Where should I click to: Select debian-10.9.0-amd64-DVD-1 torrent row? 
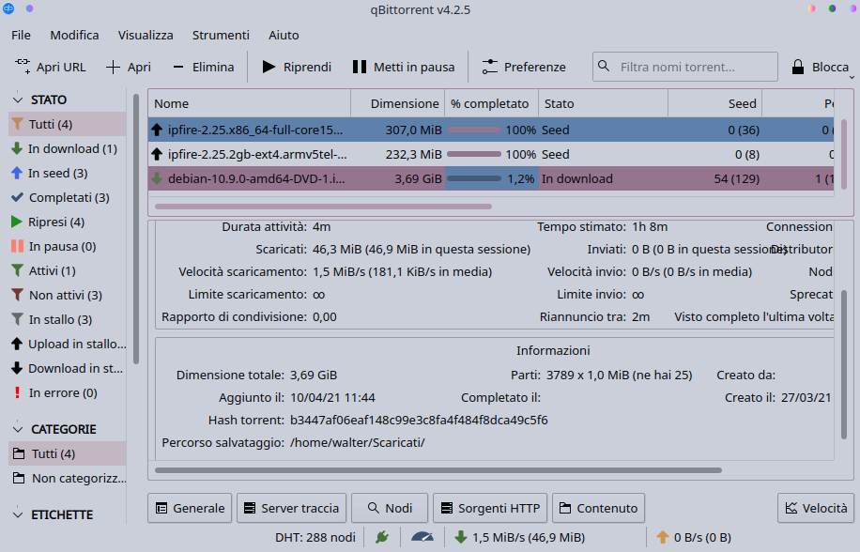tap(491, 178)
